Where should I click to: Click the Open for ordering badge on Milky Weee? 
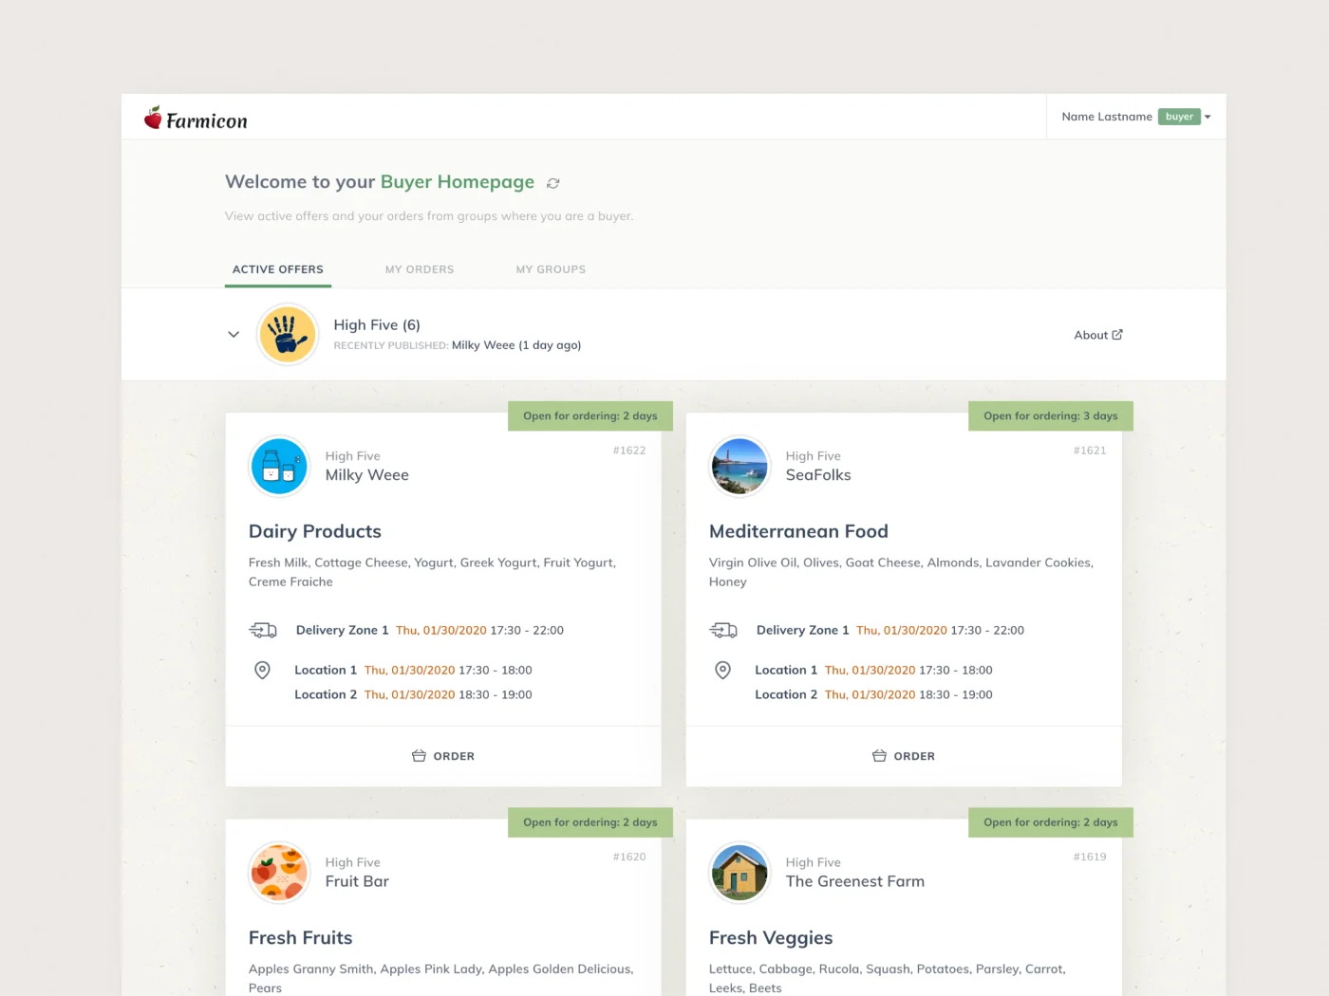pos(590,415)
